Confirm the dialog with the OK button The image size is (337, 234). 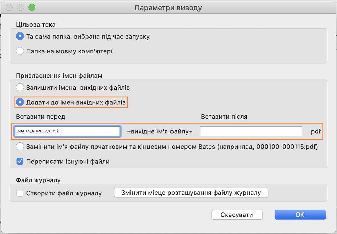tap(300, 215)
